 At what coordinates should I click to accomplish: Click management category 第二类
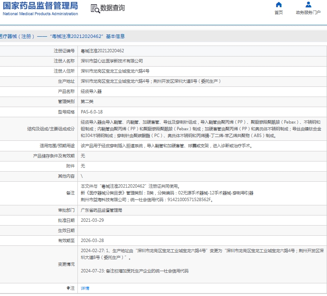87,102
